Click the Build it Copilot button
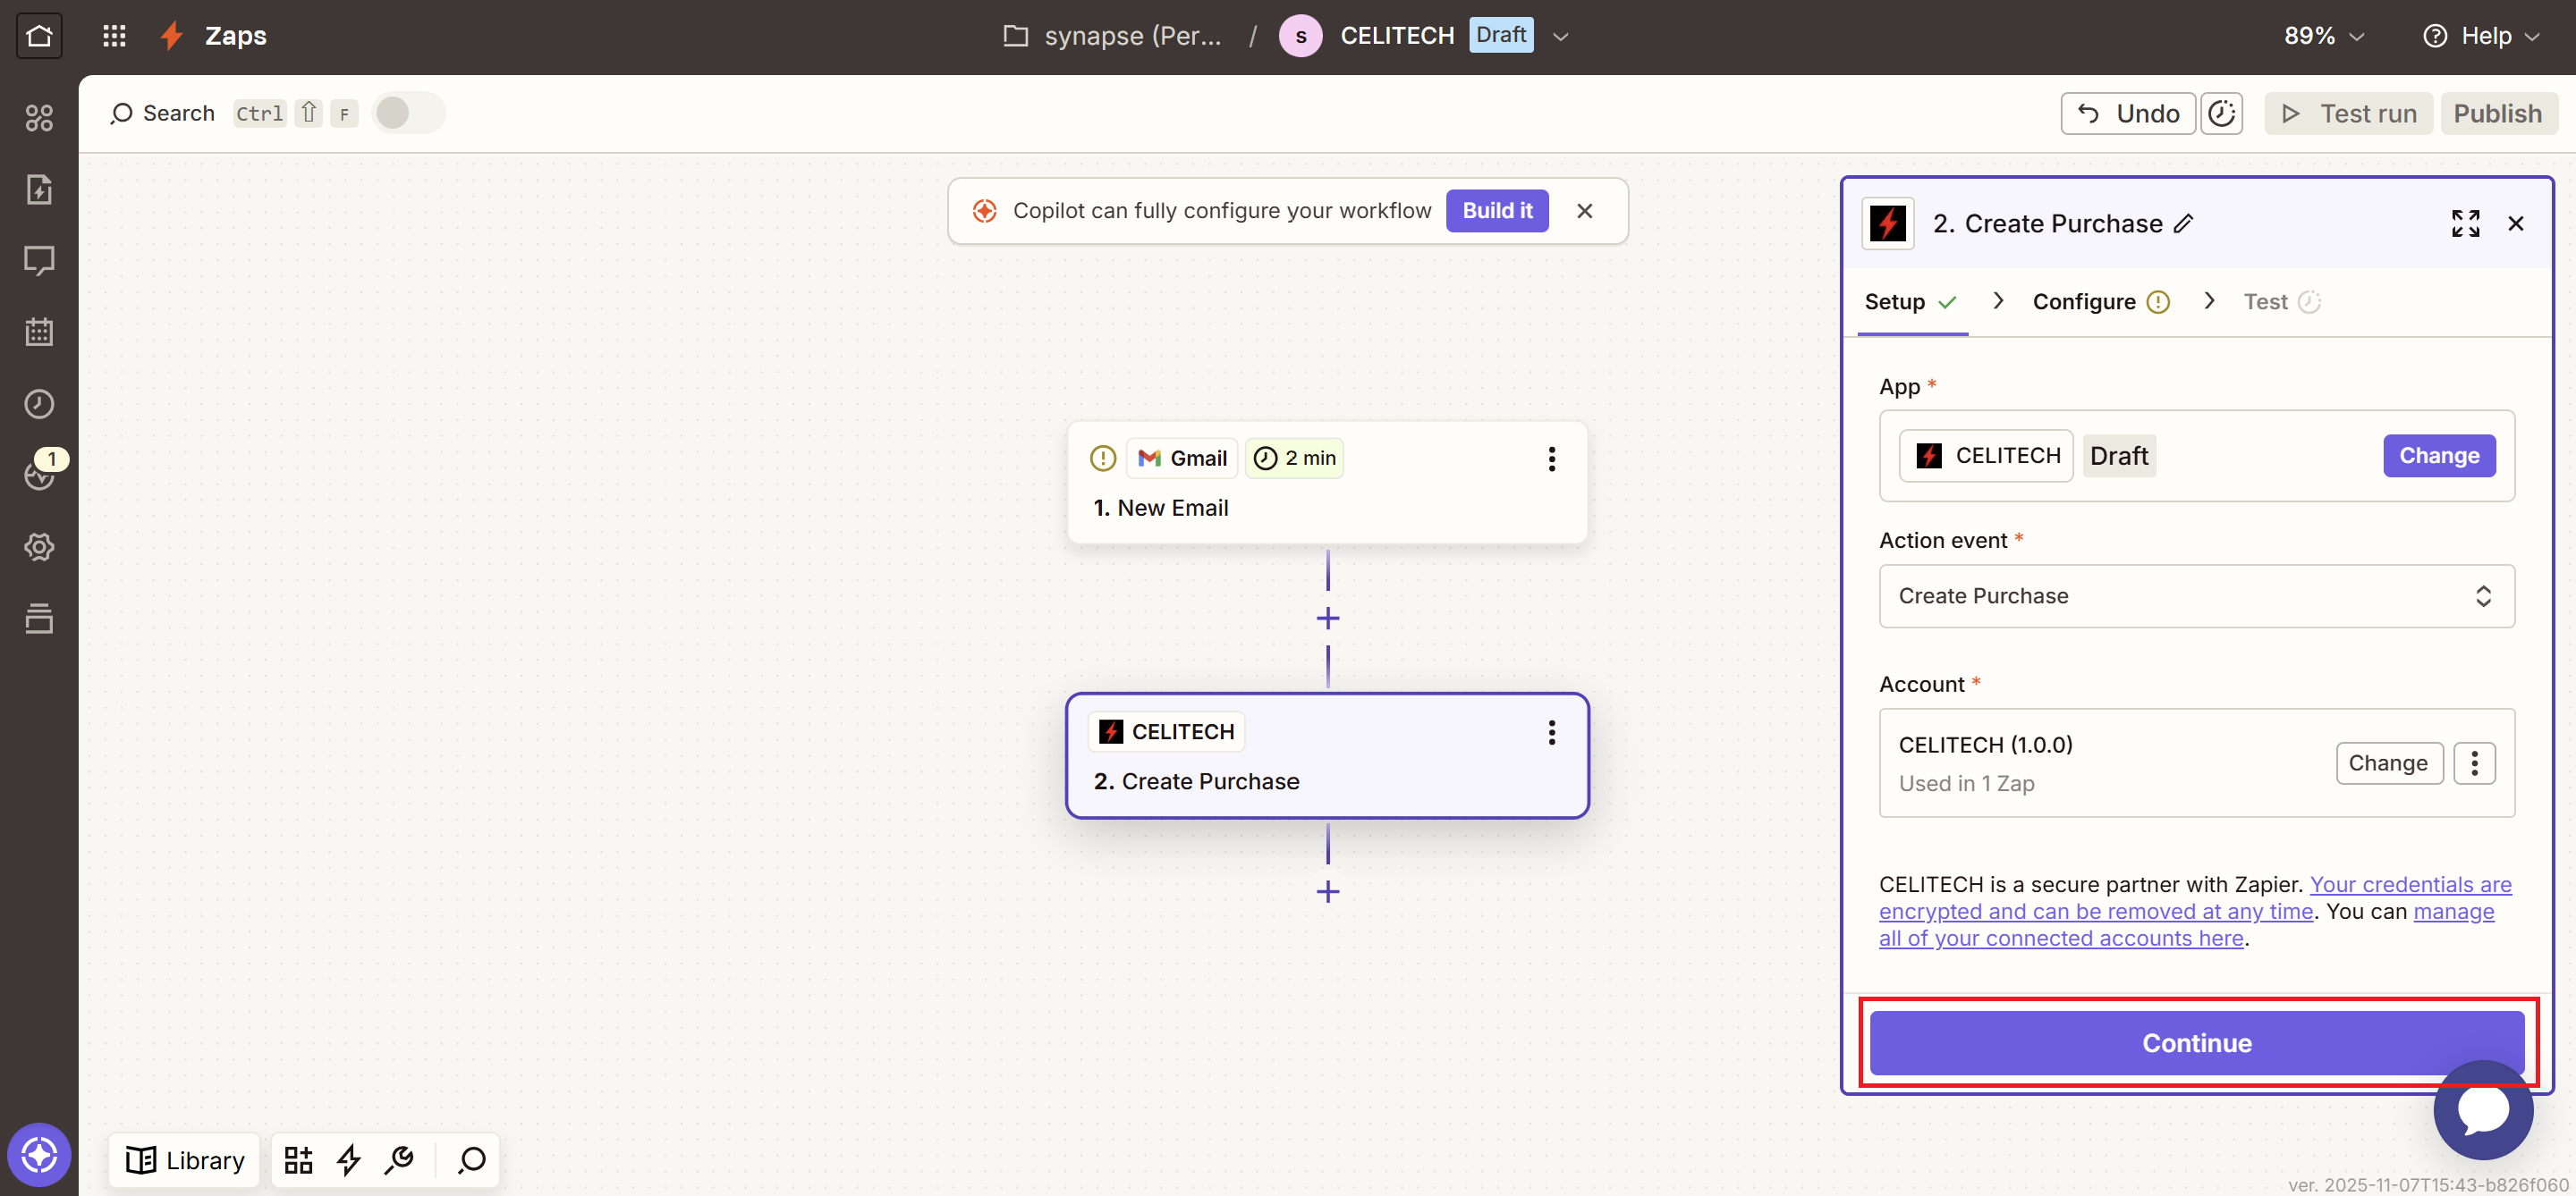2576x1196 pixels. point(1496,211)
